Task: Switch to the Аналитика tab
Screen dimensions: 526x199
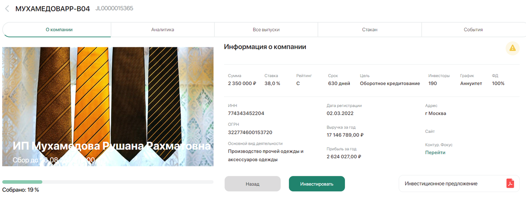Action: tap(163, 30)
